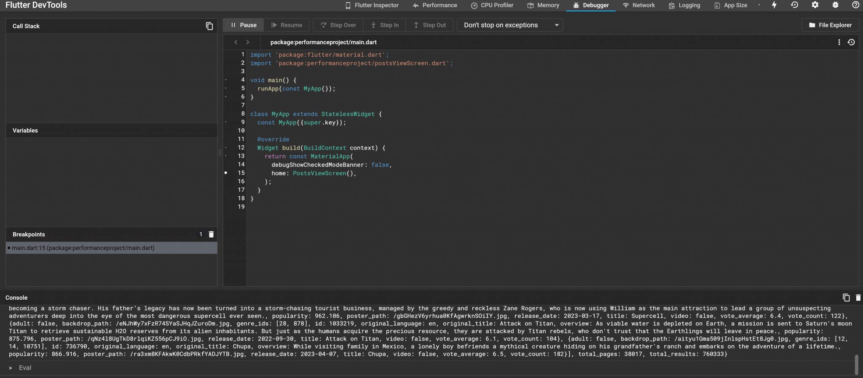This screenshot has width=863, height=378.
Task: Pause program execution
Action: [244, 25]
